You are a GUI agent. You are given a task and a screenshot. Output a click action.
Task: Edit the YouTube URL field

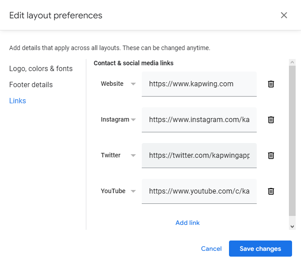[199, 191]
